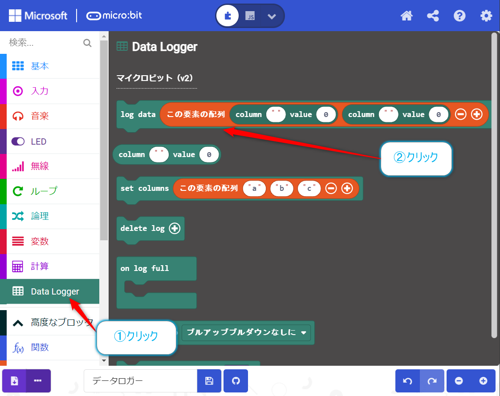Click the "c" string in set columns
The image size is (500, 396).
point(309,188)
